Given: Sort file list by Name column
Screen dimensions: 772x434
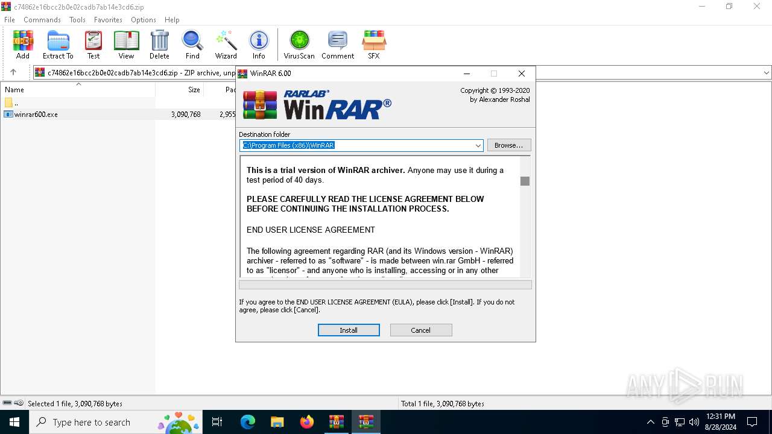Looking at the screenshot, I should tap(78, 89).
